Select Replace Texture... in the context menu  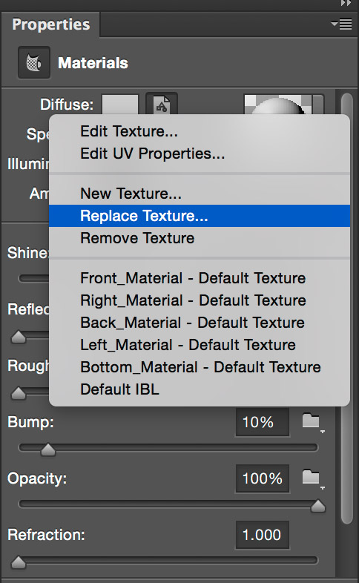[200, 216]
